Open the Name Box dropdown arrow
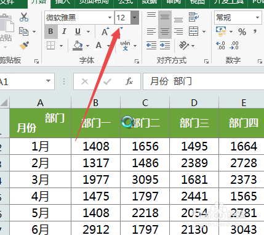The height and width of the screenshot is (235, 264). coord(48,81)
